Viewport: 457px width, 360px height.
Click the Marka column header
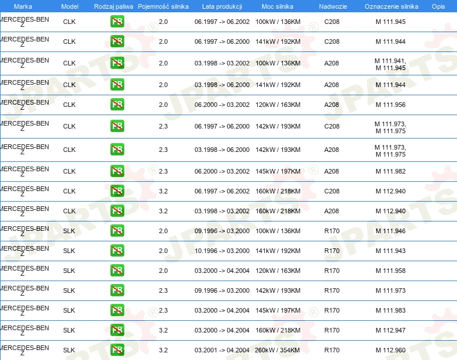coord(23,6)
